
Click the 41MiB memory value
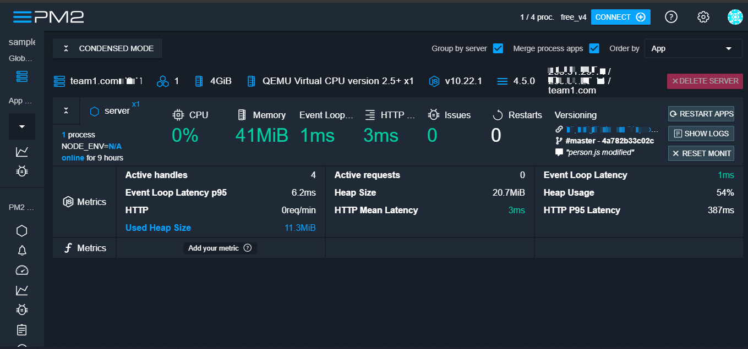(x=262, y=135)
